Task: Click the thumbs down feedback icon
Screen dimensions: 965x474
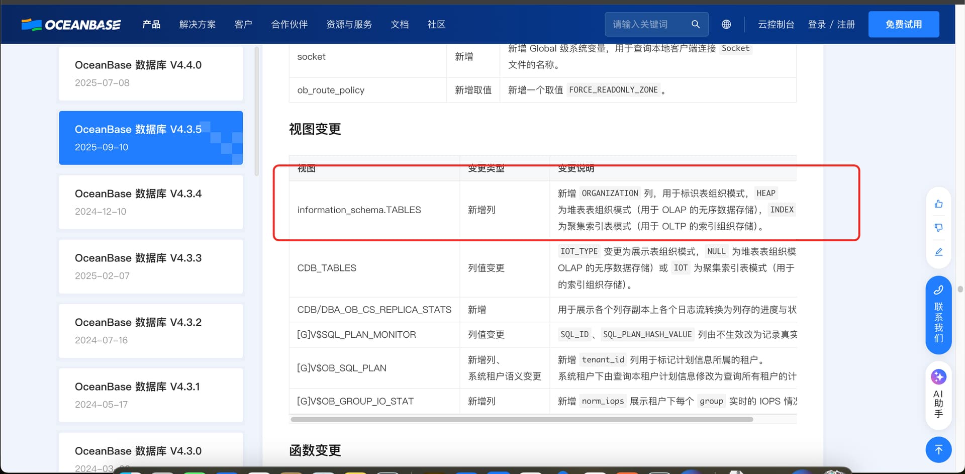Action: [938, 228]
